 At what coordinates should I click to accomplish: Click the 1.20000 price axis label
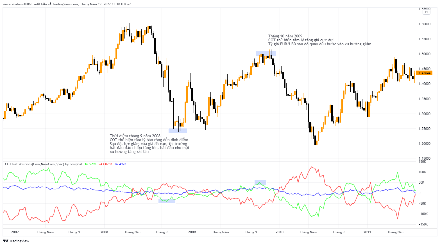(425, 144)
